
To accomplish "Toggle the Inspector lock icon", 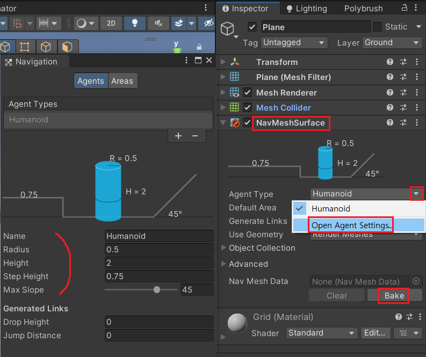I will pyautogui.click(x=405, y=8).
